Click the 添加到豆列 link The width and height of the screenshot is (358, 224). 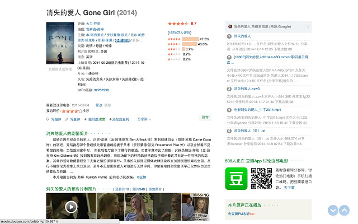coord(120,119)
